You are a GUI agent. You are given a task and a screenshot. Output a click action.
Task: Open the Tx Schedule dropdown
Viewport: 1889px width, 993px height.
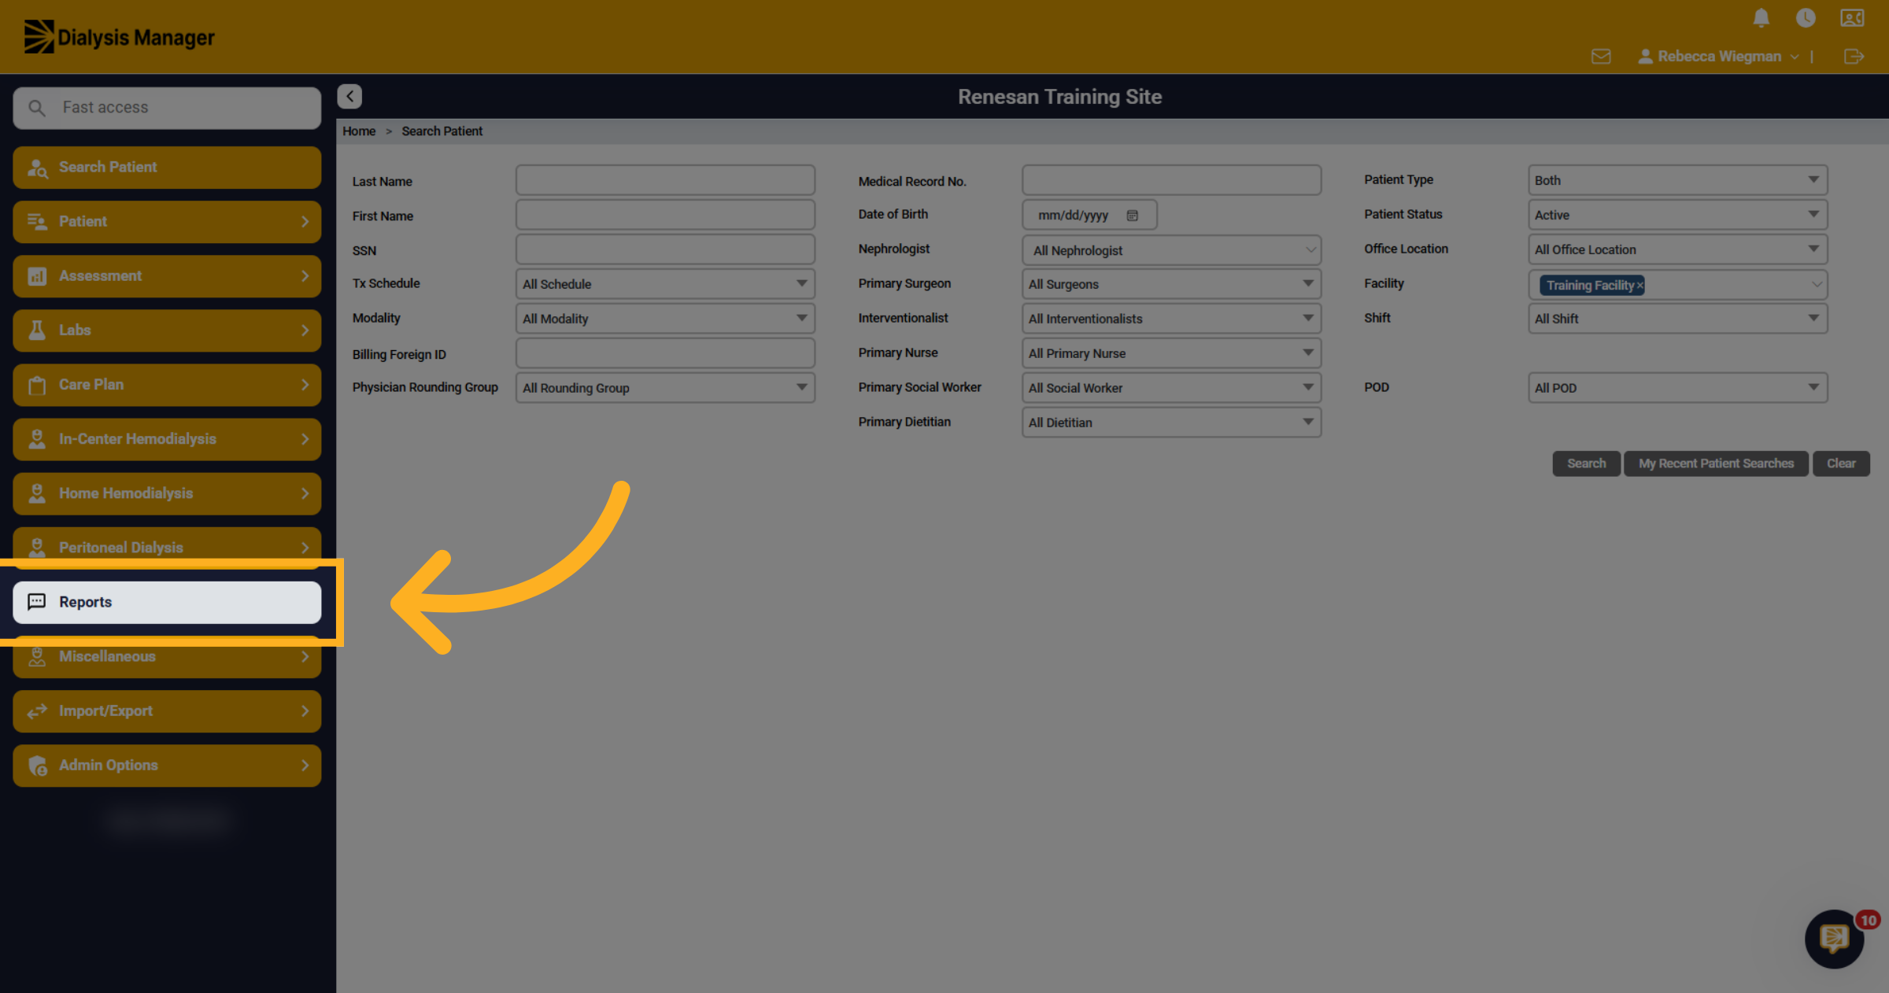pyautogui.click(x=665, y=284)
